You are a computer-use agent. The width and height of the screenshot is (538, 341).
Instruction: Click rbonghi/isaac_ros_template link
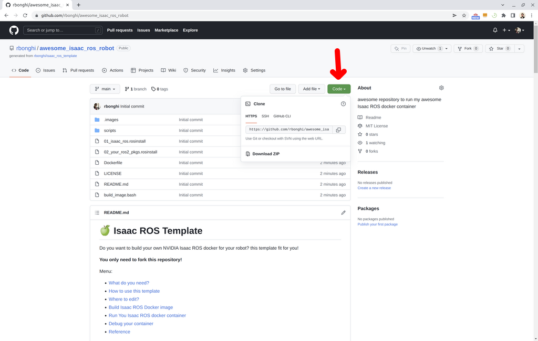tap(55, 56)
